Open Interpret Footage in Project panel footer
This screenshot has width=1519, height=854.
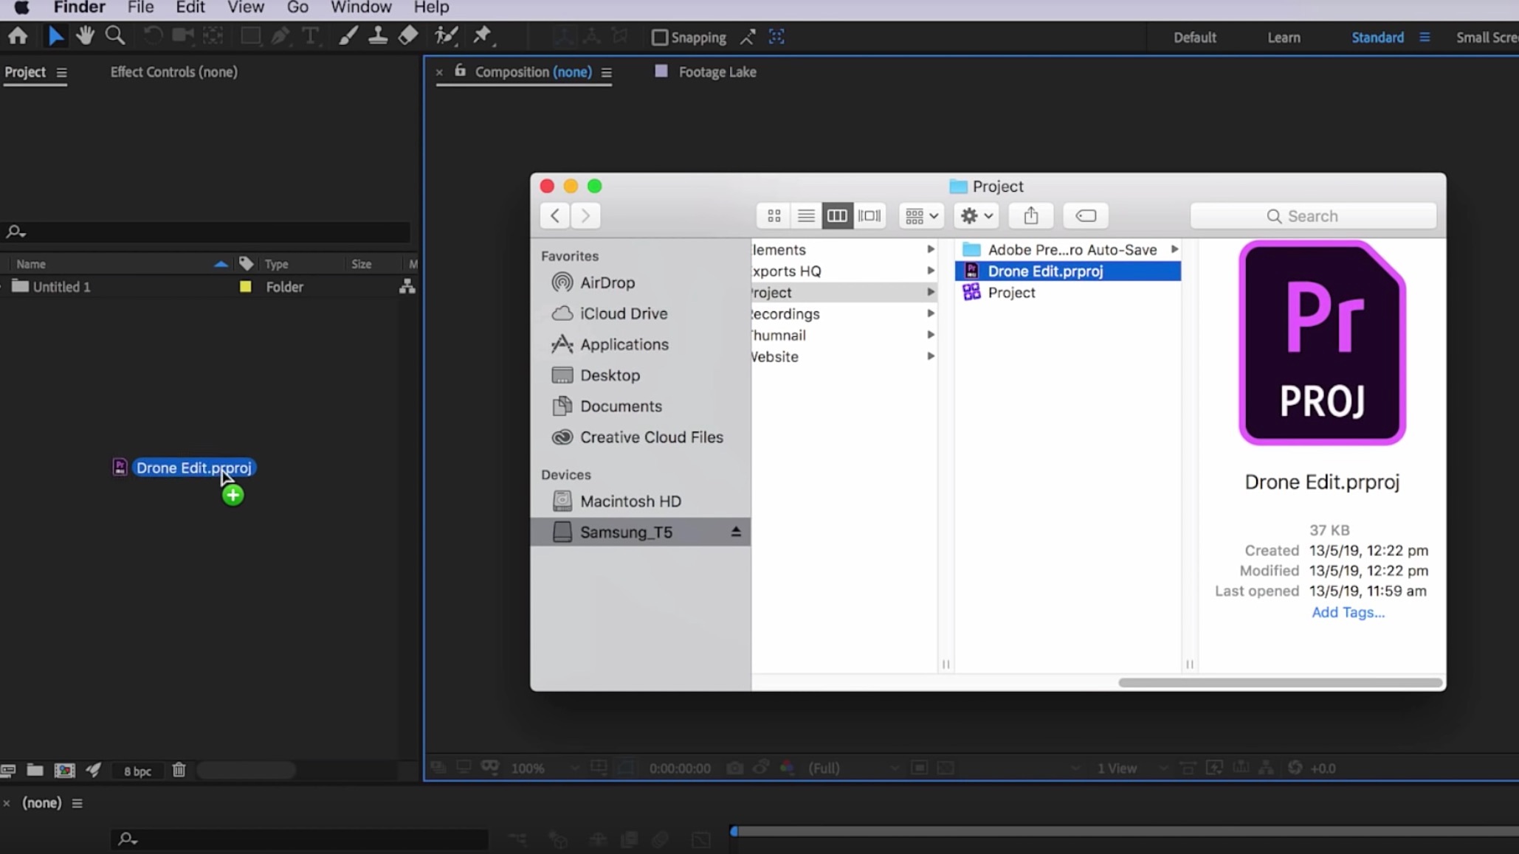pyautogui.click(x=8, y=770)
